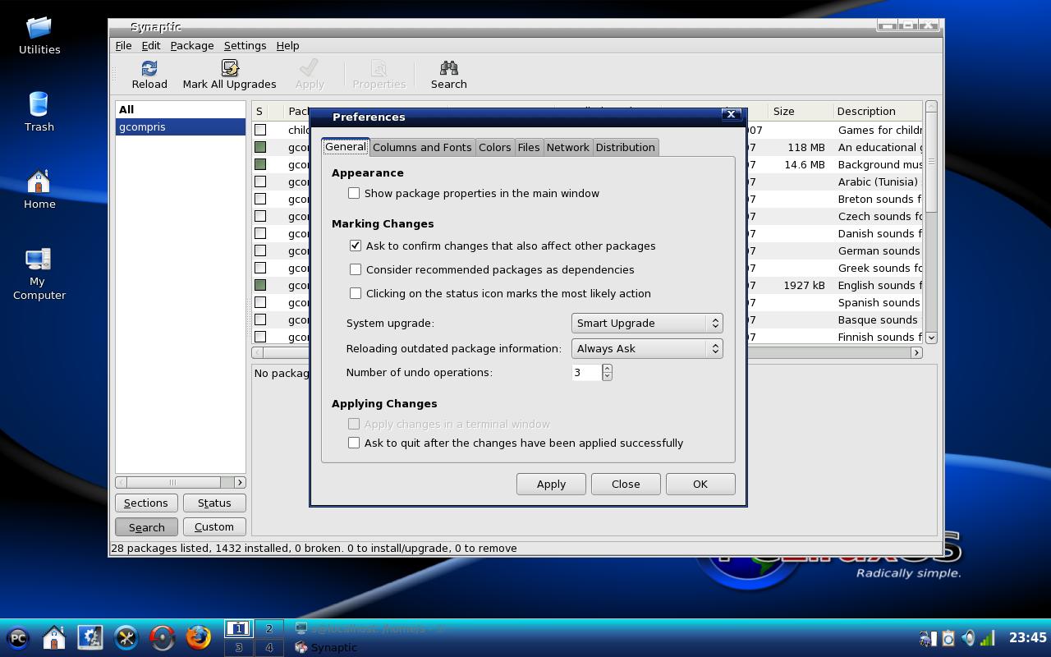1051x657 pixels.
Task: Toggle status checkbox for Czech sounds row
Action: pyautogui.click(x=260, y=216)
